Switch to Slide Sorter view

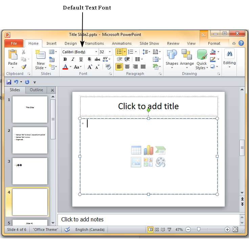coord(157,230)
